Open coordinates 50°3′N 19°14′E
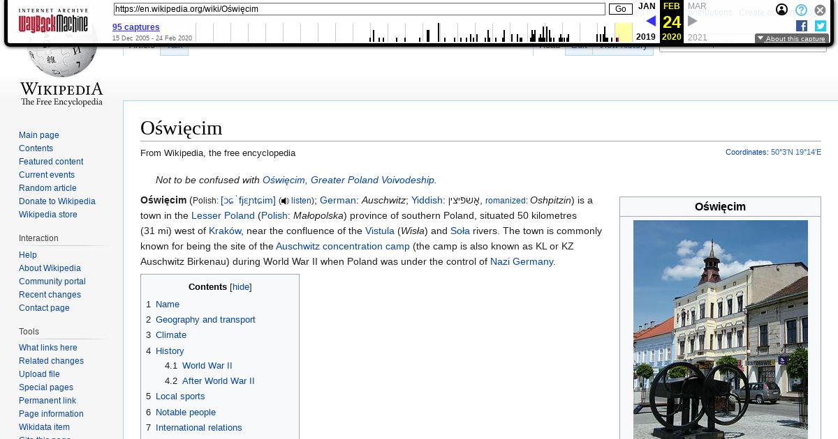The height and width of the screenshot is (439, 838). tap(796, 152)
